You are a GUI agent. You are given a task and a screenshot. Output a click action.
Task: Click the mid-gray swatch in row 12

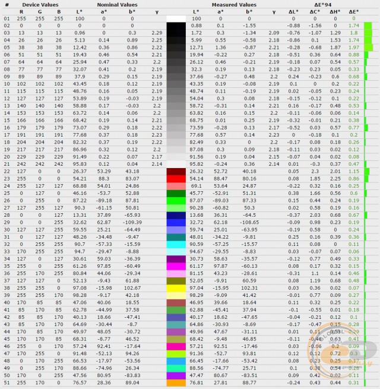tap(176, 99)
